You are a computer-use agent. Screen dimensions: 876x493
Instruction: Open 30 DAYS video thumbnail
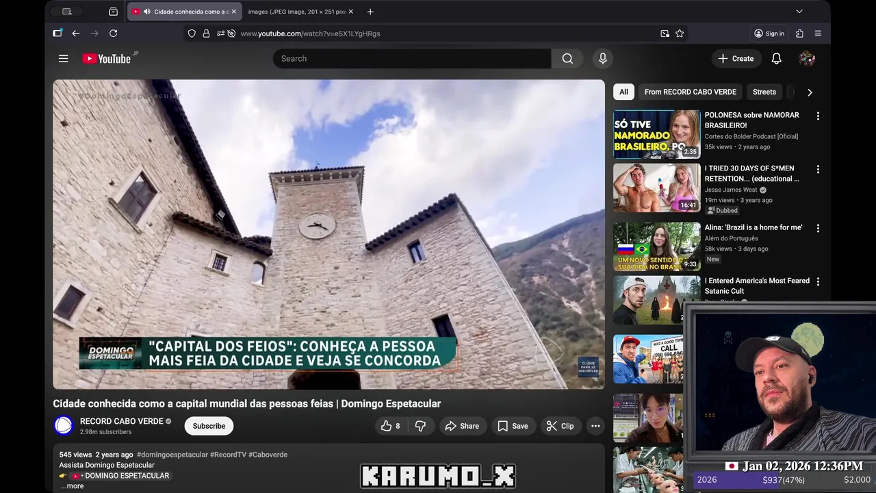tap(656, 188)
